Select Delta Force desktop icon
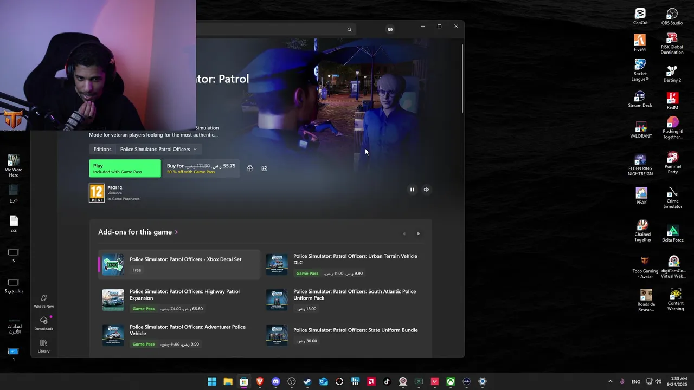 click(x=672, y=234)
